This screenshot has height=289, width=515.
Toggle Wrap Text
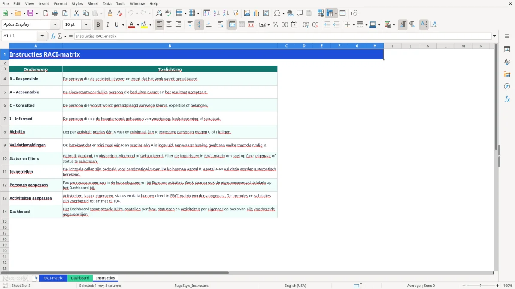221,25
